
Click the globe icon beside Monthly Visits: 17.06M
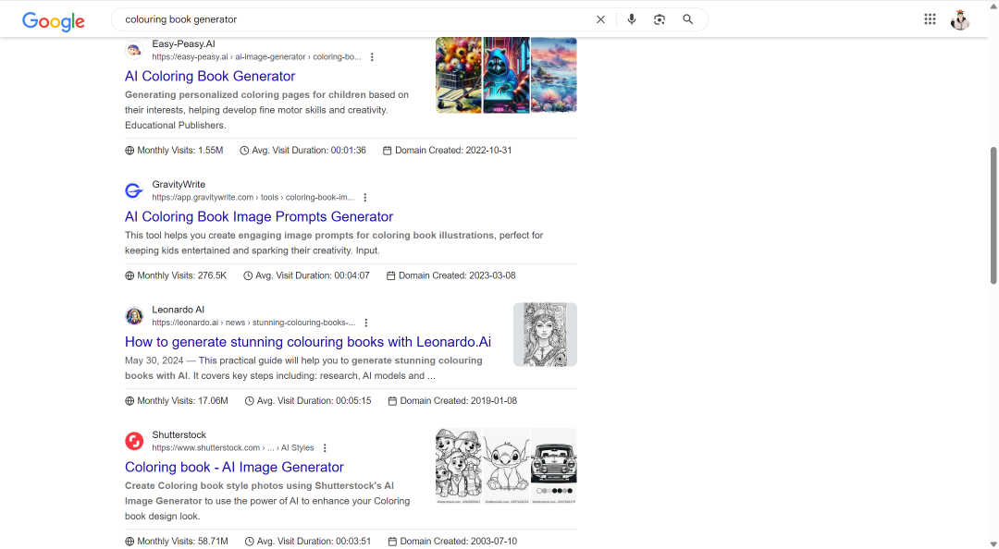129,401
